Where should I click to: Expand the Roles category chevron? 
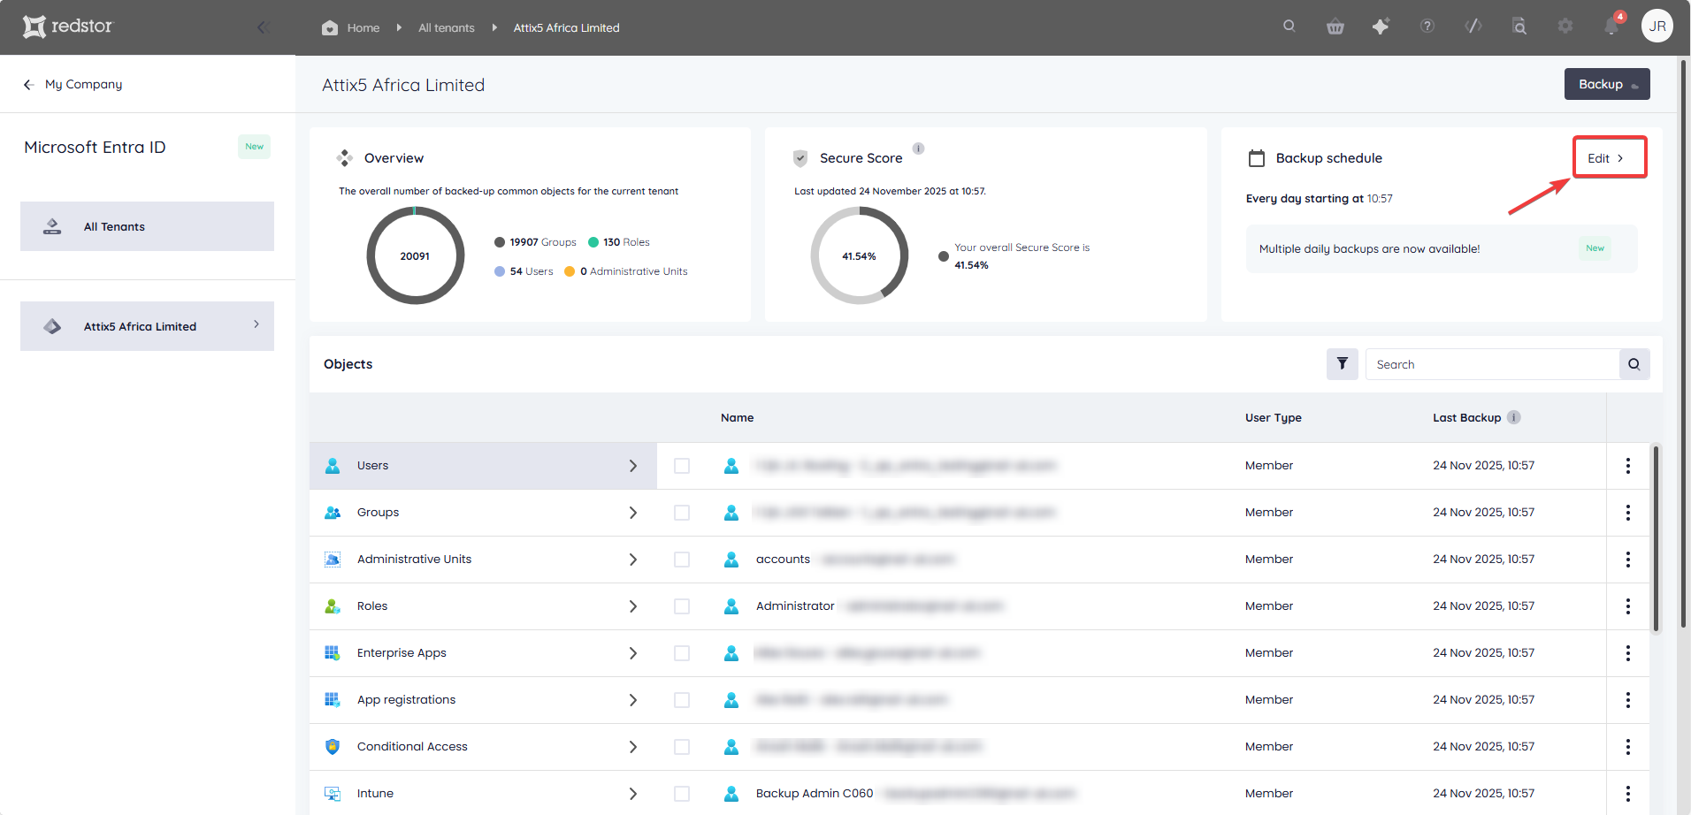(633, 606)
